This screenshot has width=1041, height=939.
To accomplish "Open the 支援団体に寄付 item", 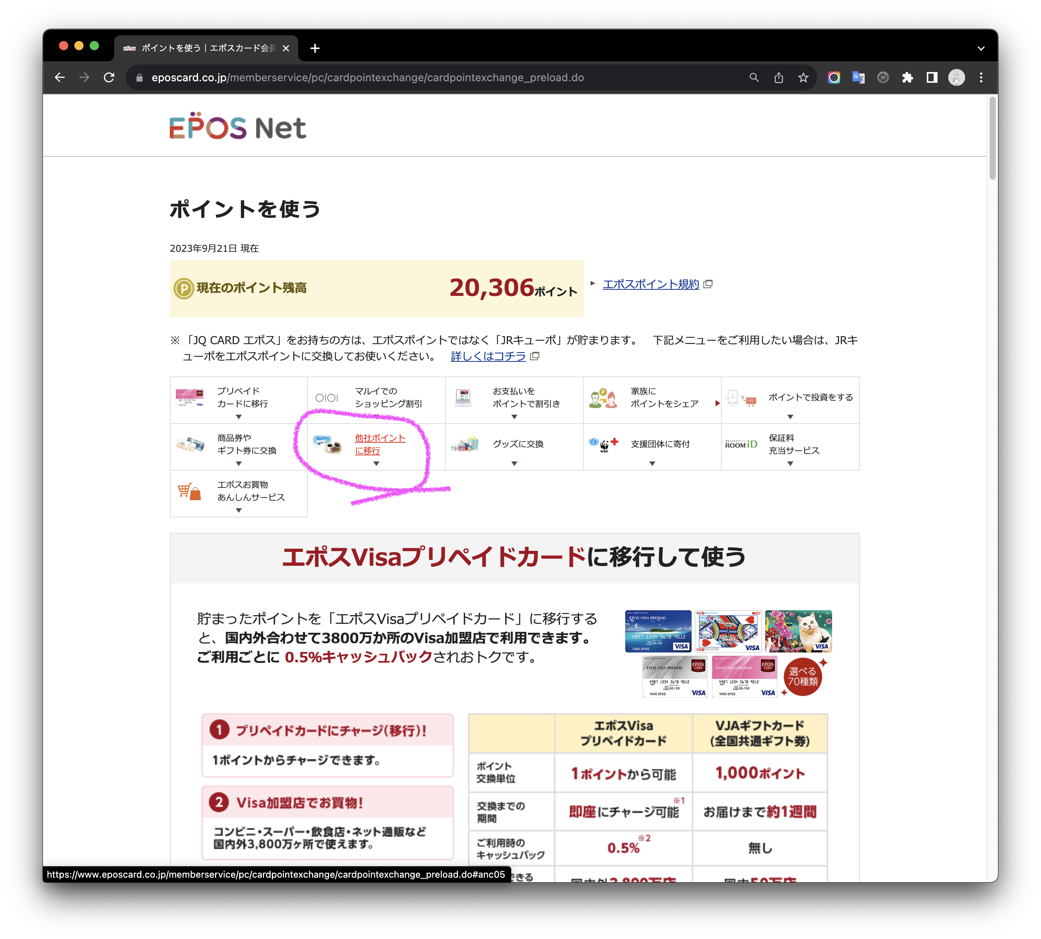I will point(660,444).
